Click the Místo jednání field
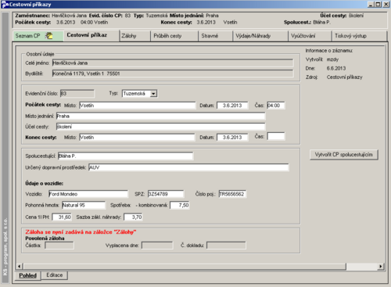 coord(160,116)
